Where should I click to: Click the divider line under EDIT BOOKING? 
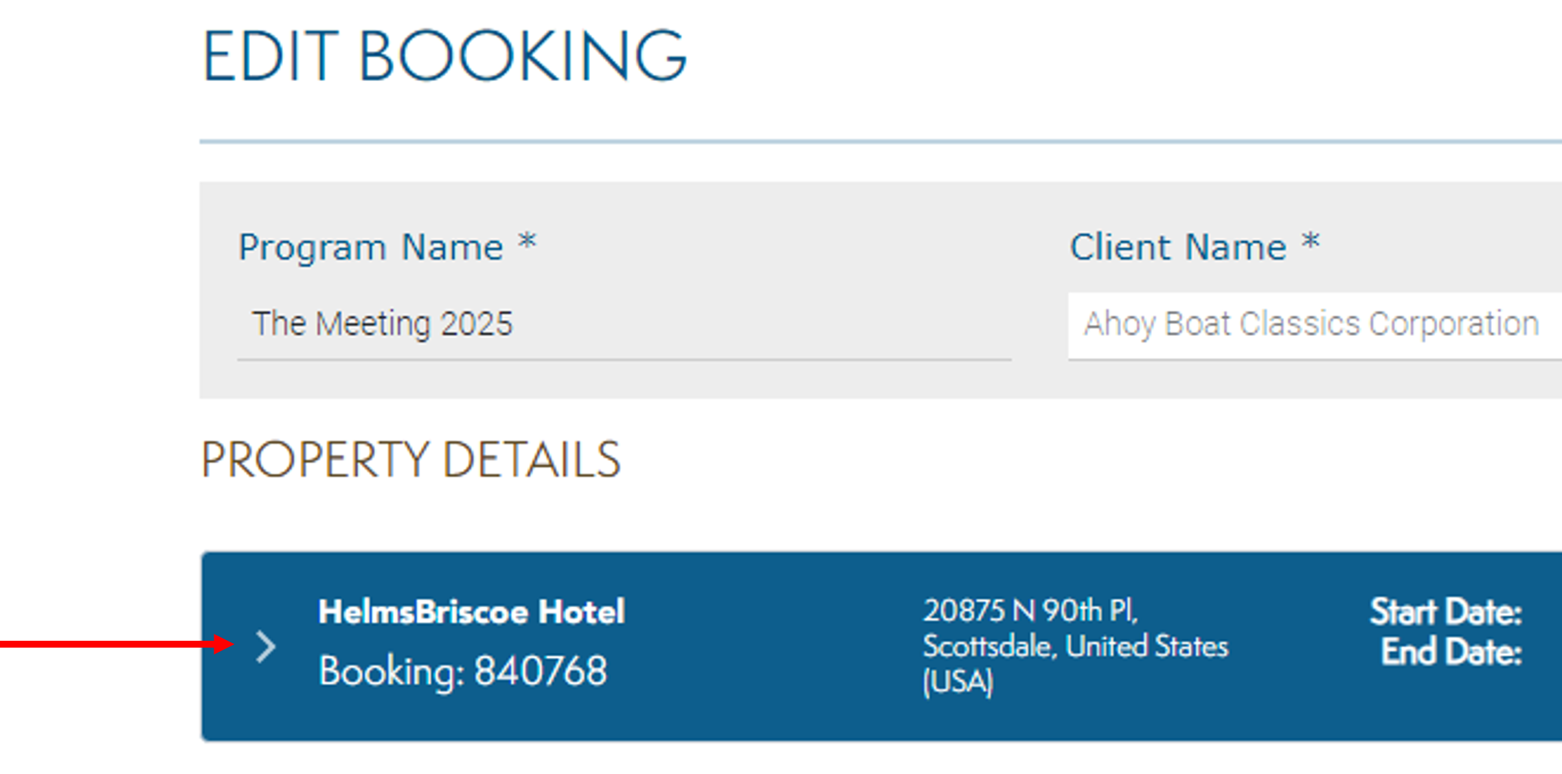click(879, 142)
